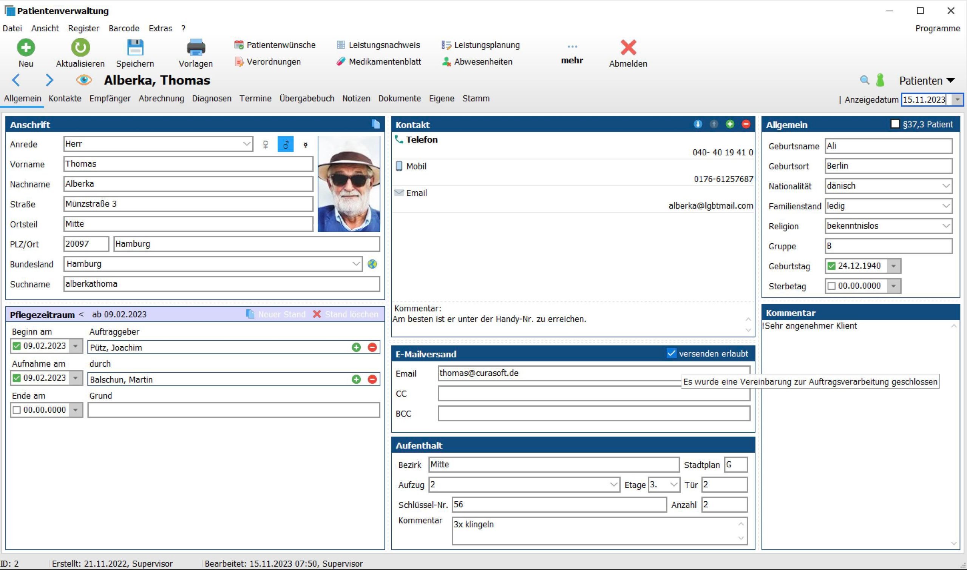The image size is (967, 570).
Task: Save with the Speichern floppy disk icon
Action: tap(135, 48)
